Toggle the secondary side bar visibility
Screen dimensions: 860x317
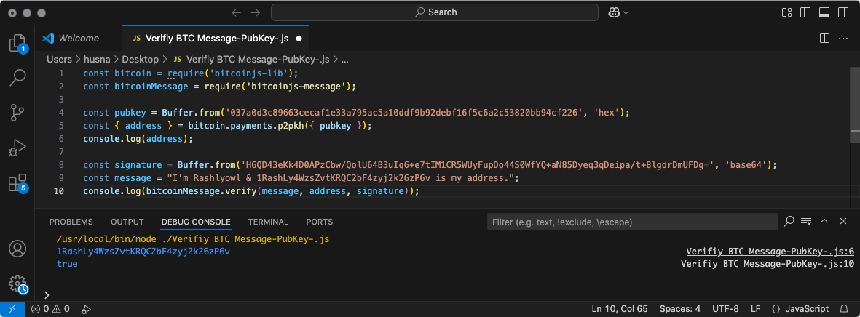[x=843, y=12]
